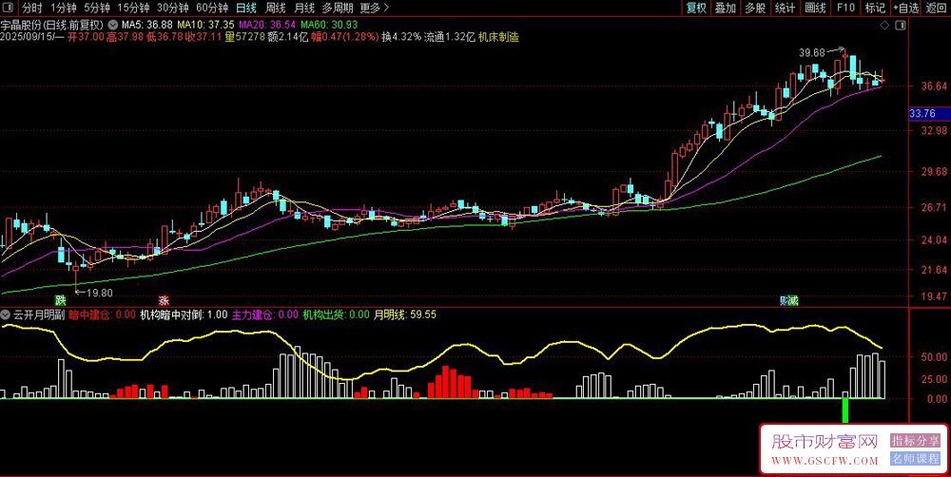The image size is (951, 477).
Task: Click the 减 marker at the chart bottom
Action: coord(793,300)
